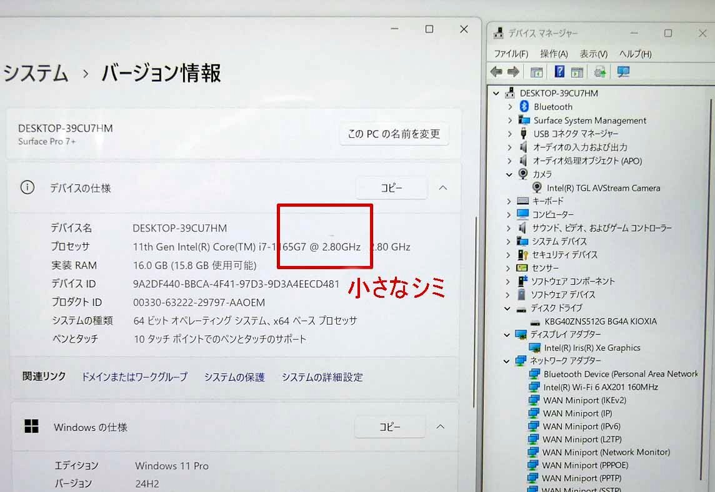The width and height of the screenshot is (715, 492).
Task: Open ドメインまたはワークグループ link
Action: pos(134,376)
